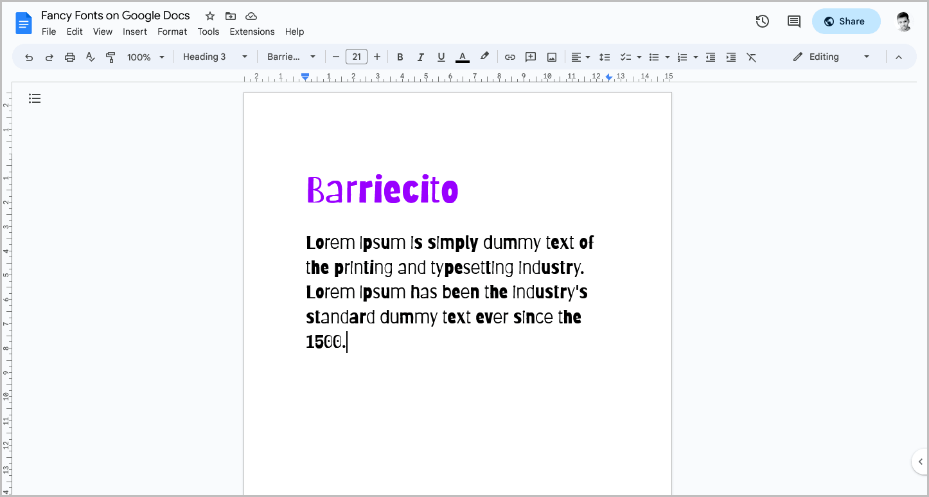This screenshot has height=497, width=929.
Task: Insert a link
Action: tap(509, 57)
